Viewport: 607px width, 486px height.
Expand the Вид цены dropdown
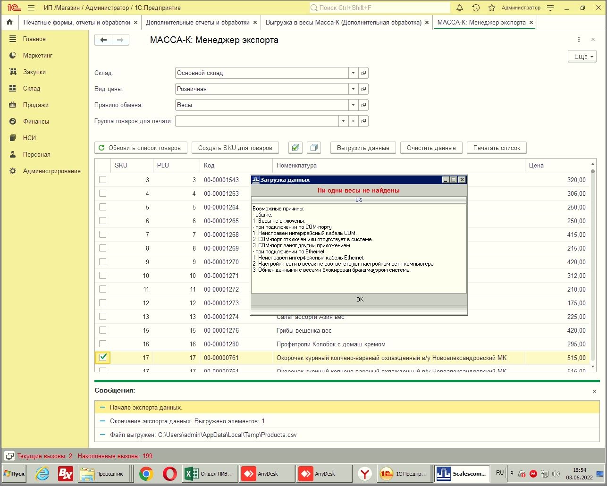tap(354, 89)
